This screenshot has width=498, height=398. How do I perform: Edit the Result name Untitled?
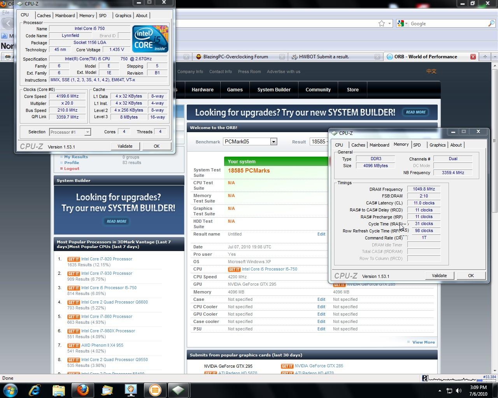click(x=321, y=234)
